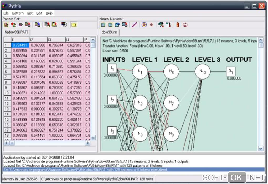The image size is (268, 184).
Task: Click the eighth Neural Network toolbar icon with teal block and arrow
Action: [x=161, y=25]
